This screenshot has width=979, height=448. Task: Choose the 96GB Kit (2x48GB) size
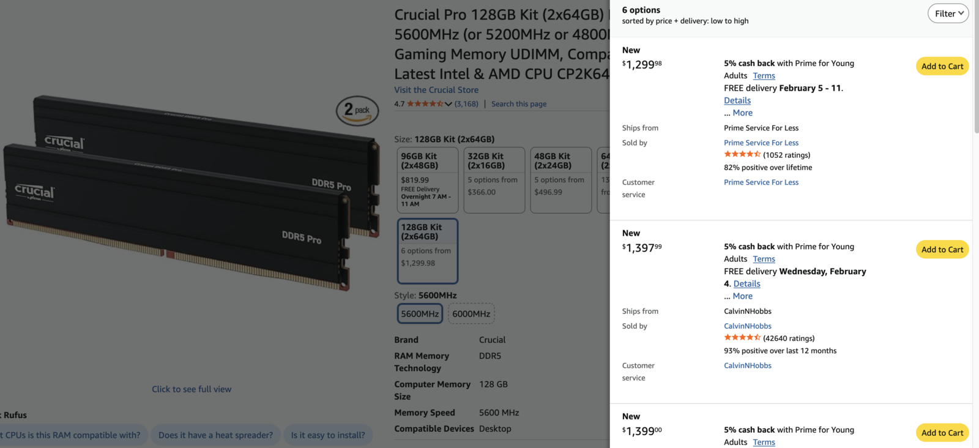pos(428,180)
